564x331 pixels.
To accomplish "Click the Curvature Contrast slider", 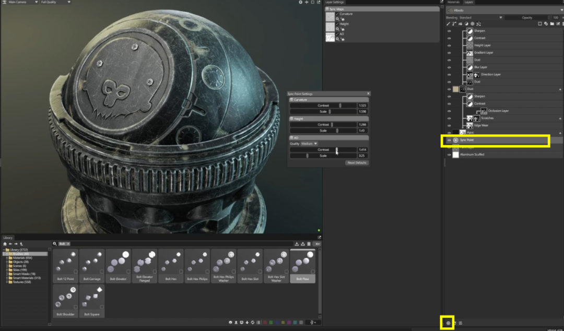I will (x=323, y=105).
